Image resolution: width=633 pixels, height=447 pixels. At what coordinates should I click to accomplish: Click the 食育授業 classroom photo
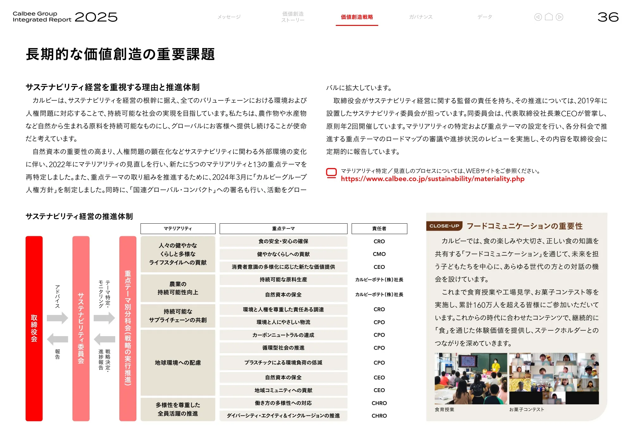point(471,378)
